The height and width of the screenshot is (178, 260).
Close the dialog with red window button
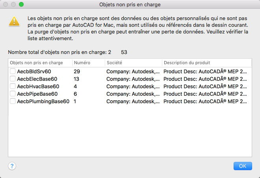coord(6,5)
